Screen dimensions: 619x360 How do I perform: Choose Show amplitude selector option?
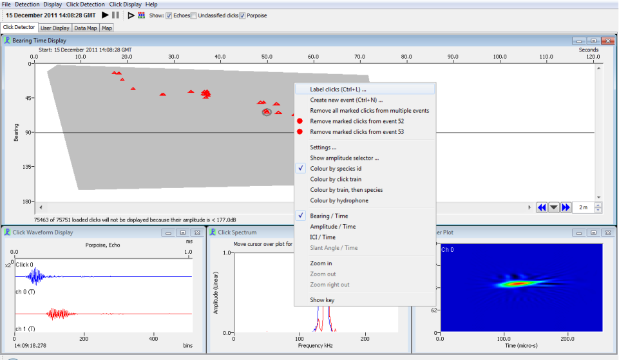365,158
